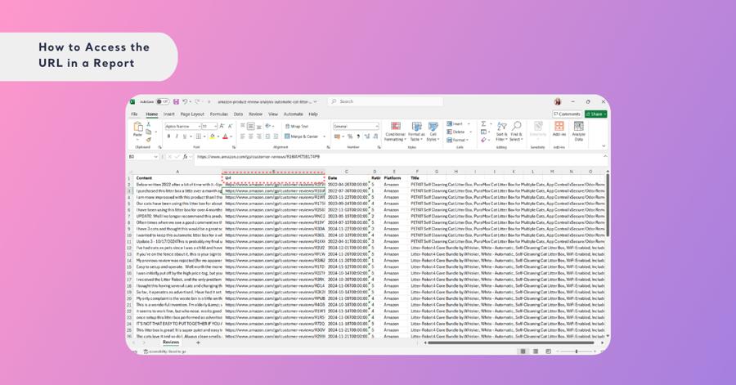Open the Help tab
The width and height of the screenshot is (736, 385).
coord(313,114)
